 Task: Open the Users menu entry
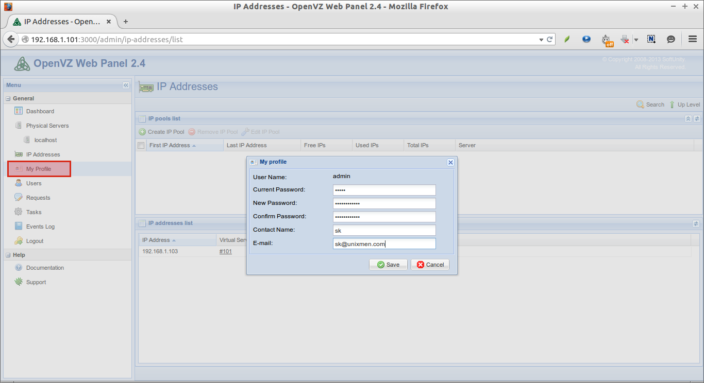point(33,183)
